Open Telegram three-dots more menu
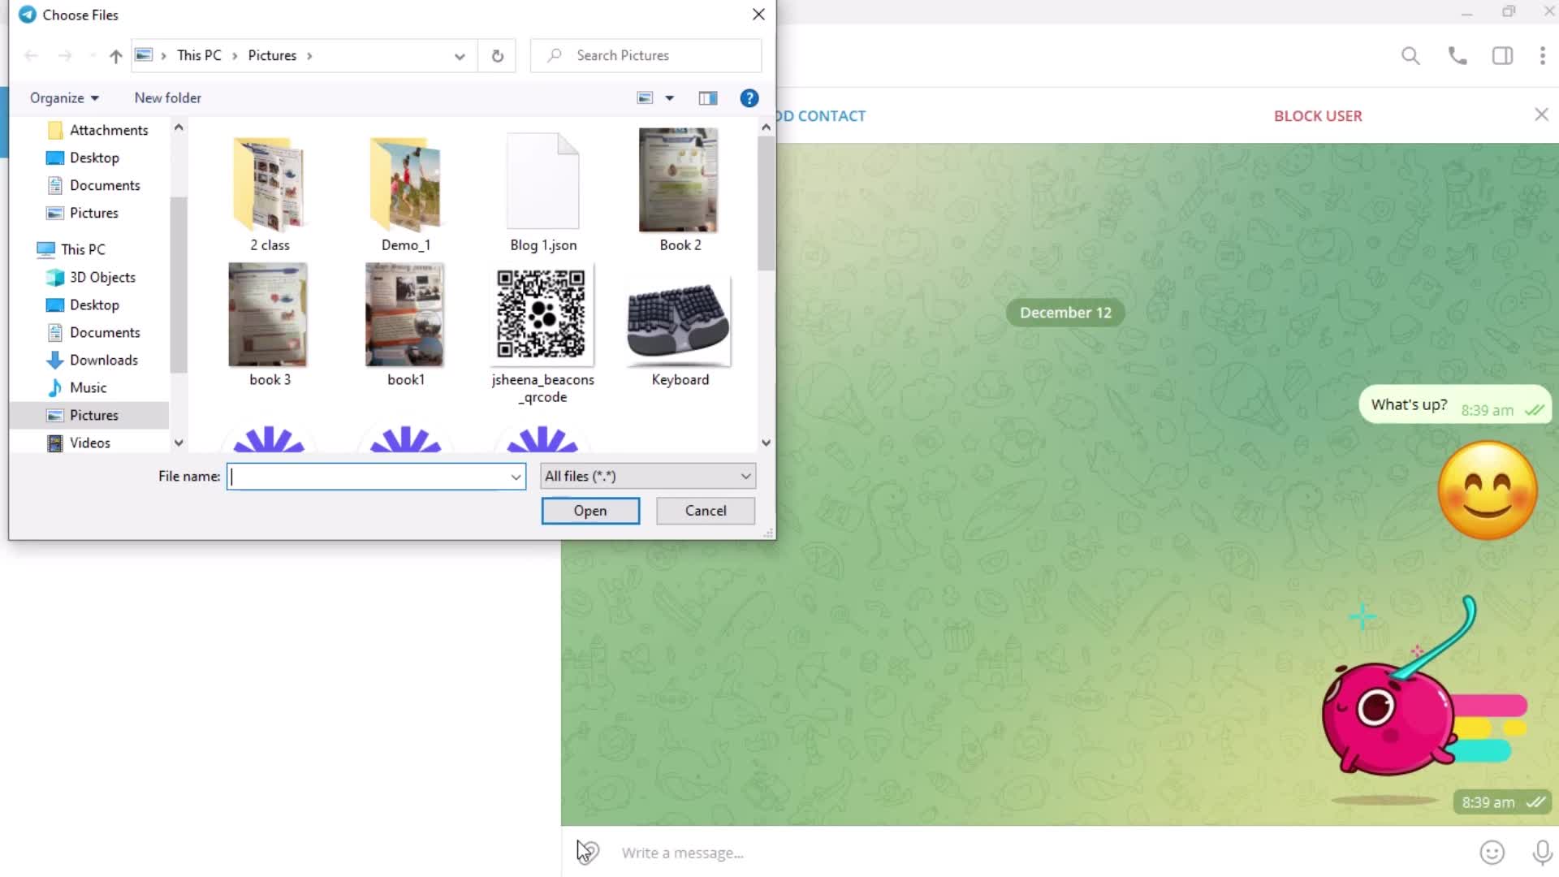Image resolution: width=1559 pixels, height=877 pixels. click(1542, 55)
